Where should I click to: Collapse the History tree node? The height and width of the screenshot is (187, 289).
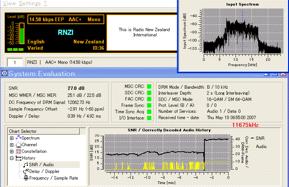pyautogui.click(x=12, y=158)
